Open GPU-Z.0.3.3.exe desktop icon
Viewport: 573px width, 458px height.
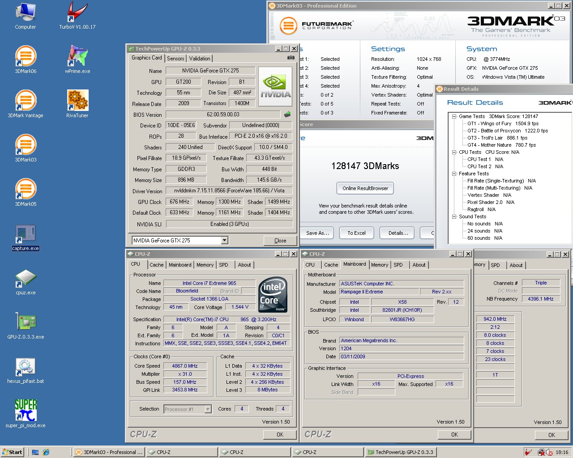coord(26,326)
